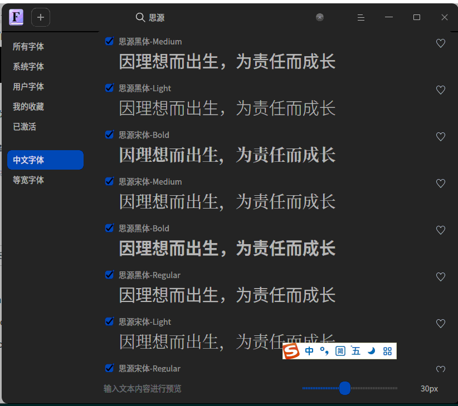Click the 思源黑体-Bold font name
The image size is (458, 406).
click(x=144, y=229)
